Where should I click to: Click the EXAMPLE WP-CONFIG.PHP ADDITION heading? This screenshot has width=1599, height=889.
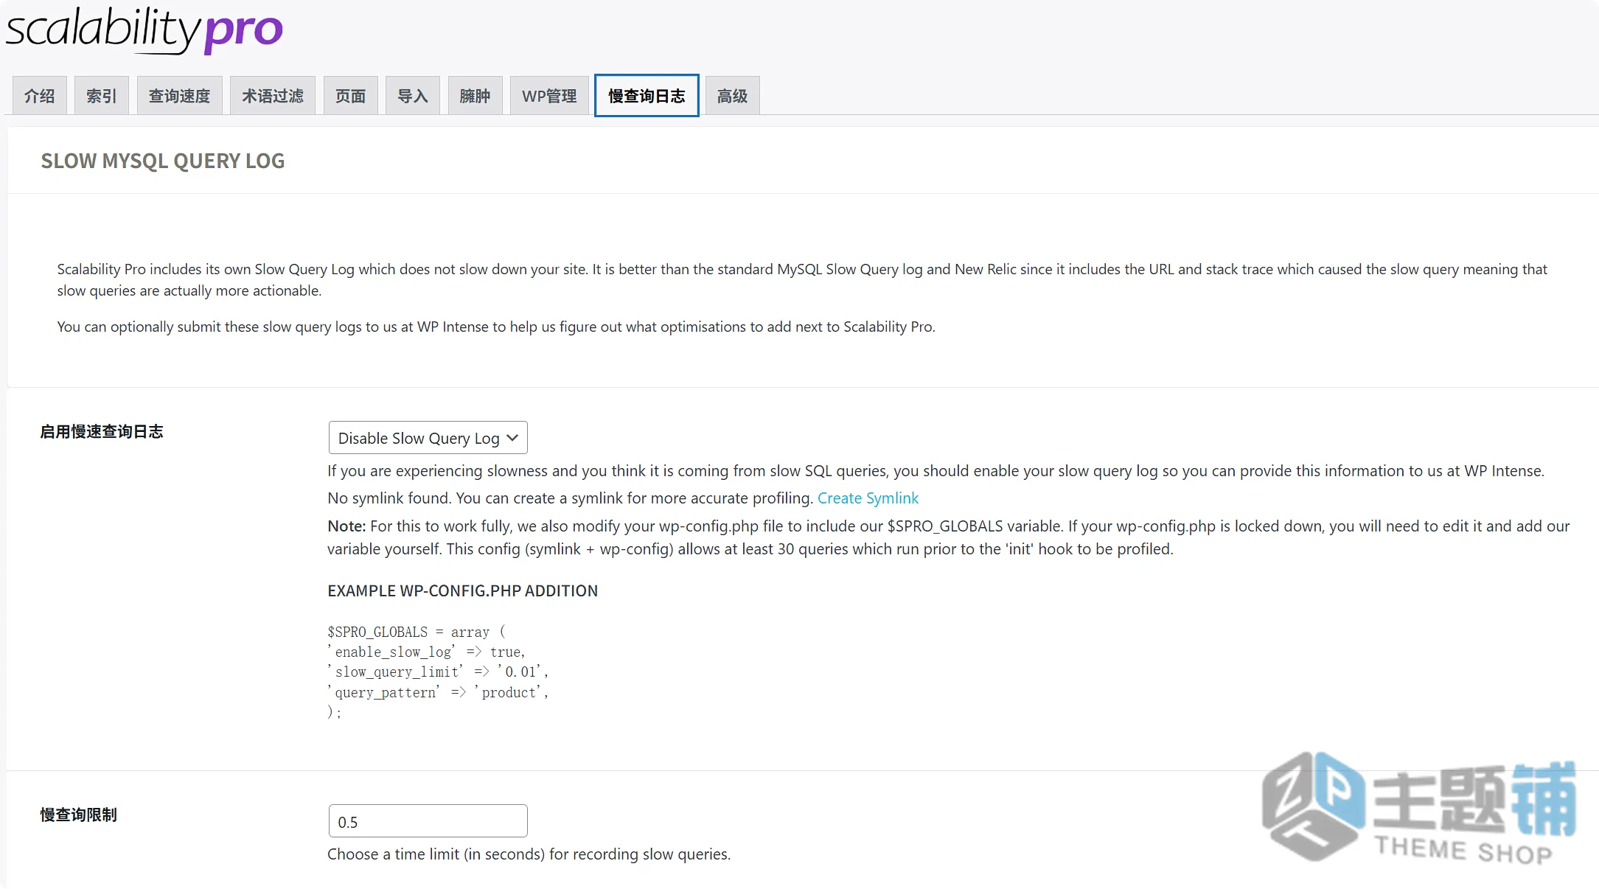(x=463, y=591)
